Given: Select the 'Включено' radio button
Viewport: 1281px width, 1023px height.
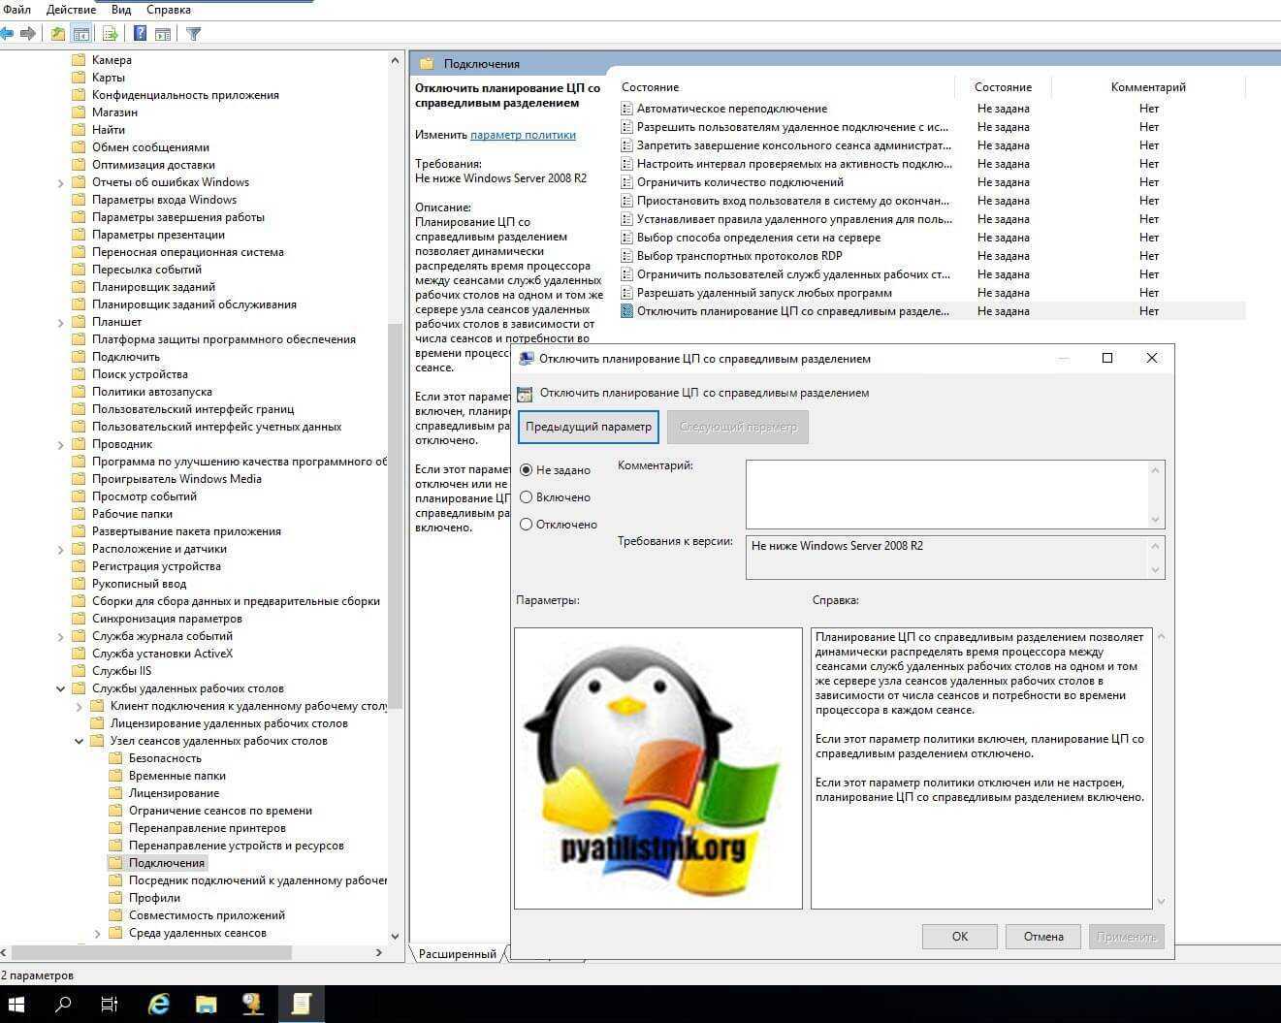Looking at the screenshot, I should click(527, 497).
